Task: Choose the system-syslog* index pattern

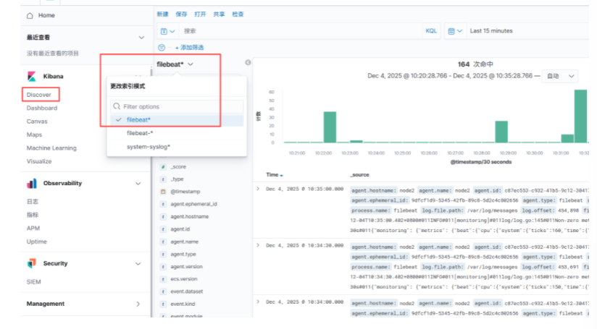Action: 148,147
